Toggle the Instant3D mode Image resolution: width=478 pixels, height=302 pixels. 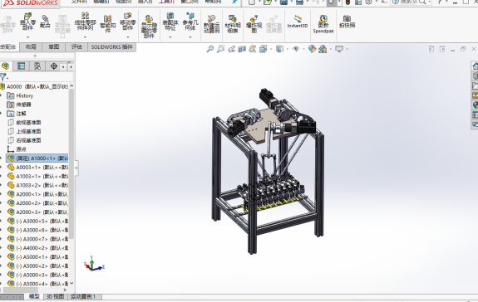coord(298,22)
